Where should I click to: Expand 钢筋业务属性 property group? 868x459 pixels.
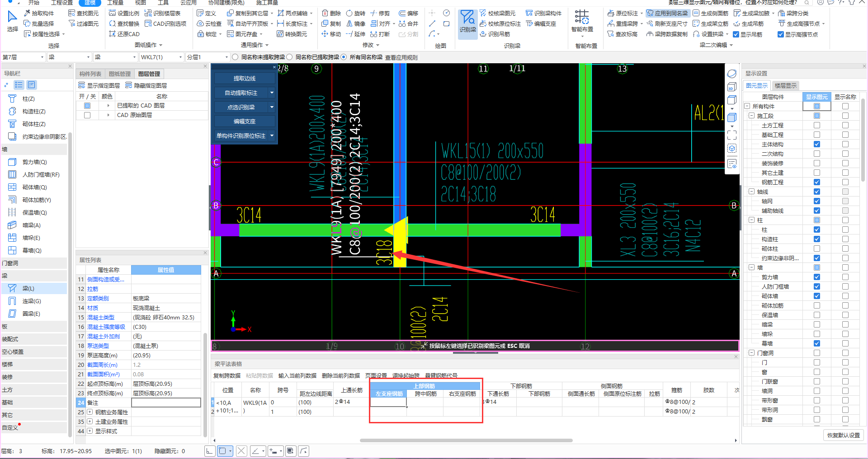90,412
